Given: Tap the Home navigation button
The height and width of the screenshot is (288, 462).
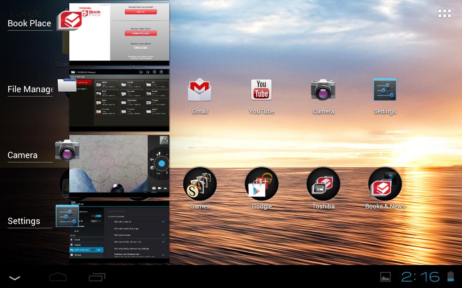Looking at the screenshot, I should pos(58,277).
